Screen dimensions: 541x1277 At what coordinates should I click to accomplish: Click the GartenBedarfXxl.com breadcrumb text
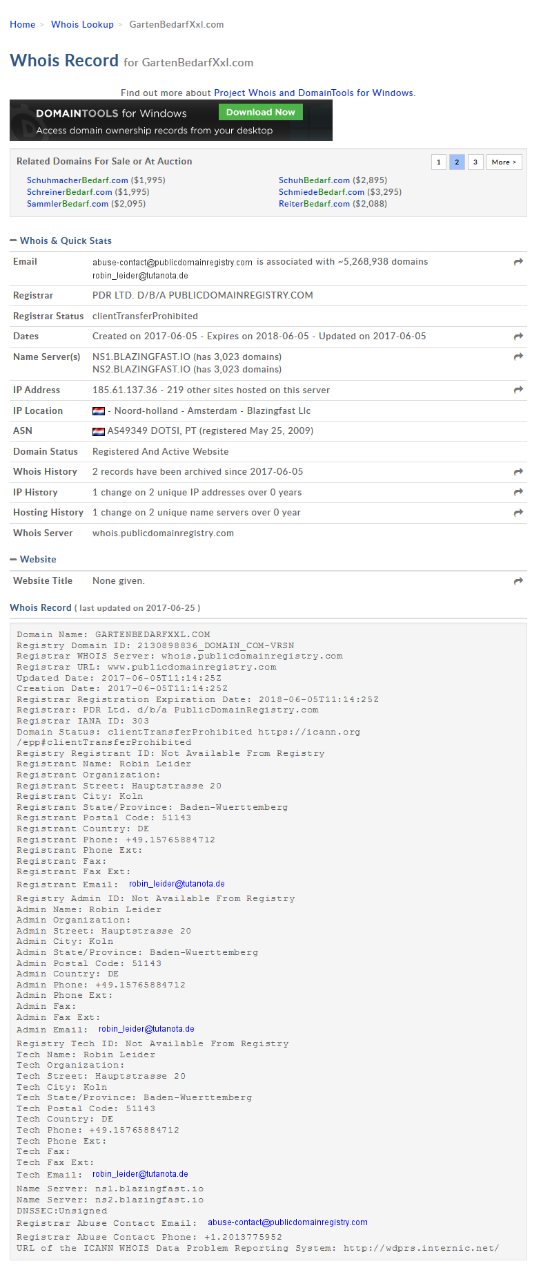[177, 24]
